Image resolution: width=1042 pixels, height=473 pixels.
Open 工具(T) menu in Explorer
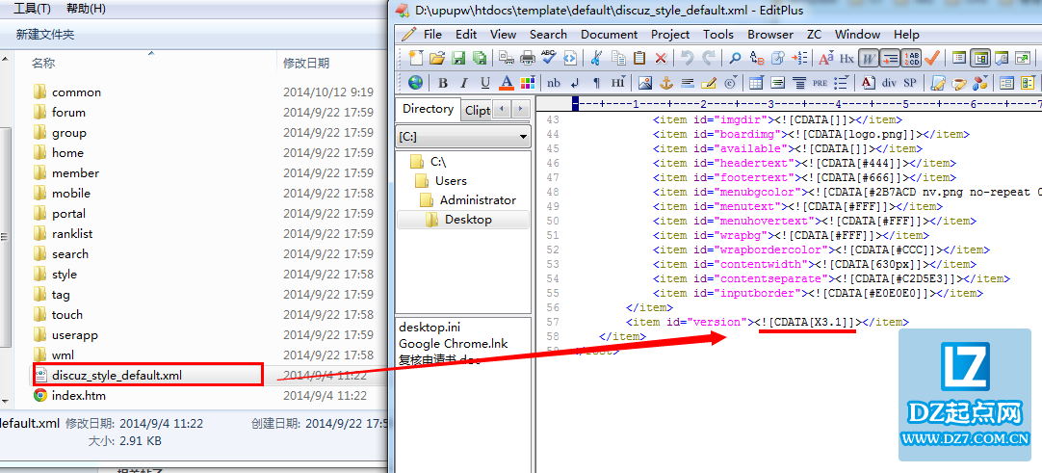32,9
